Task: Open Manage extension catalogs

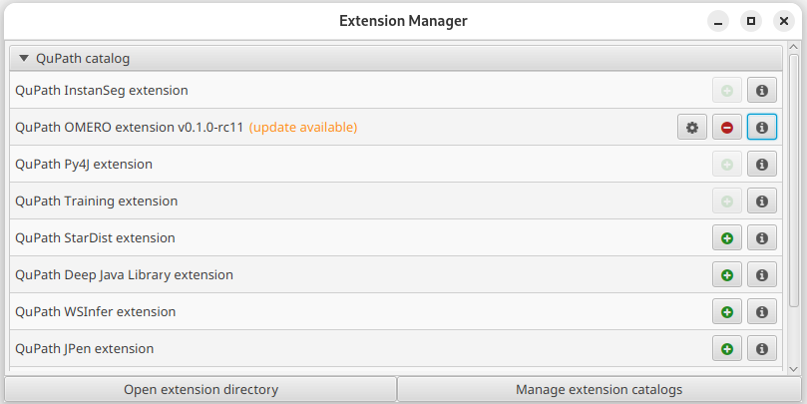Action: [600, 390]
